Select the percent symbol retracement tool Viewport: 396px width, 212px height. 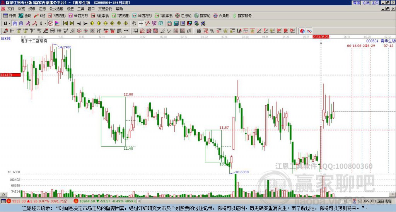(212, 31)
